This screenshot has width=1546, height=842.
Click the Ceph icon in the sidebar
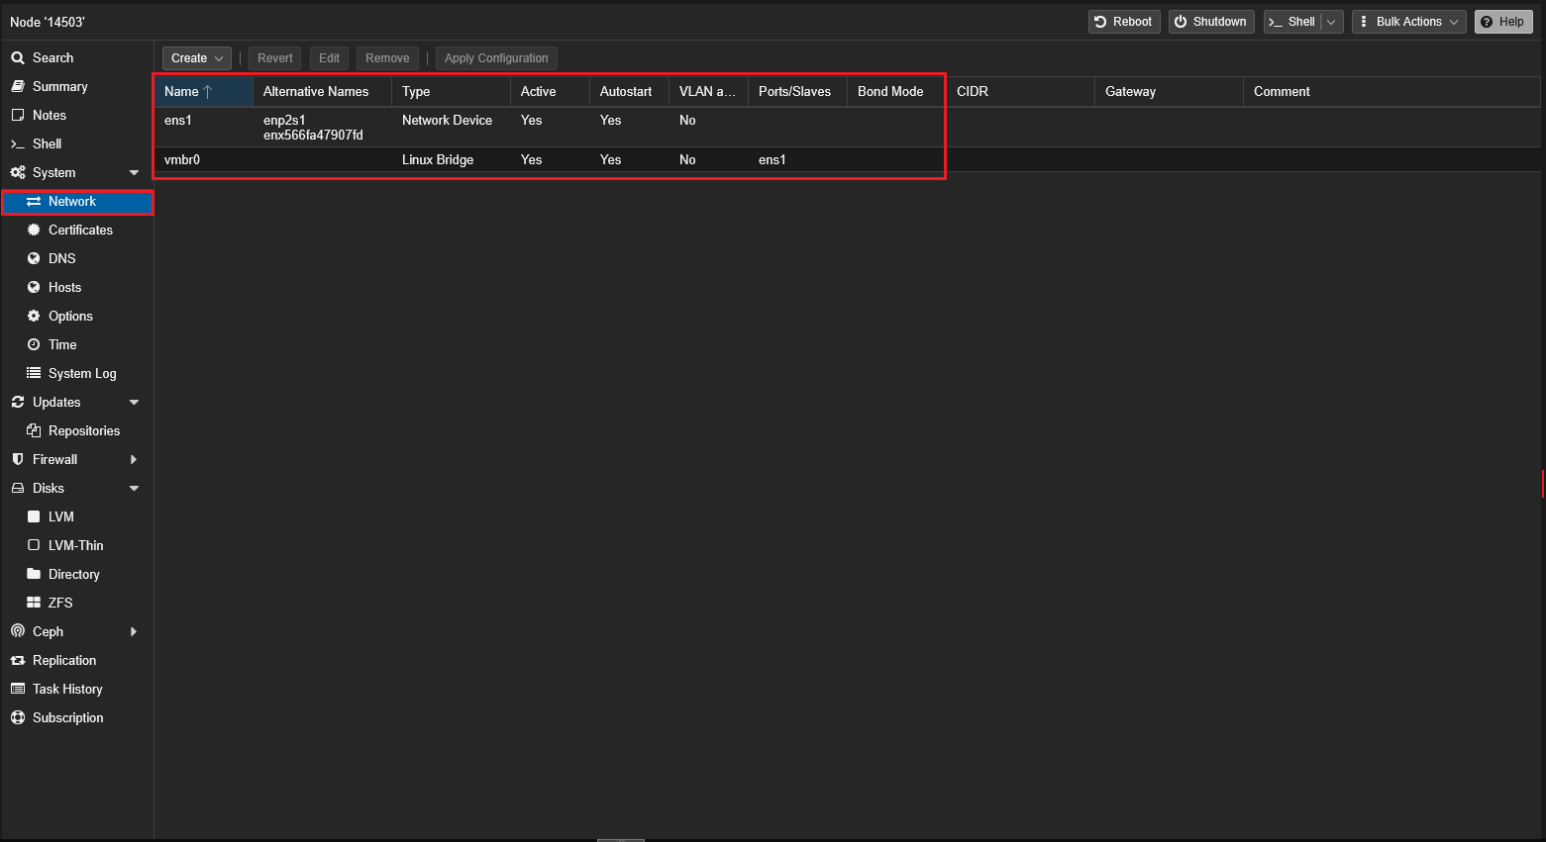click(18, 631)
